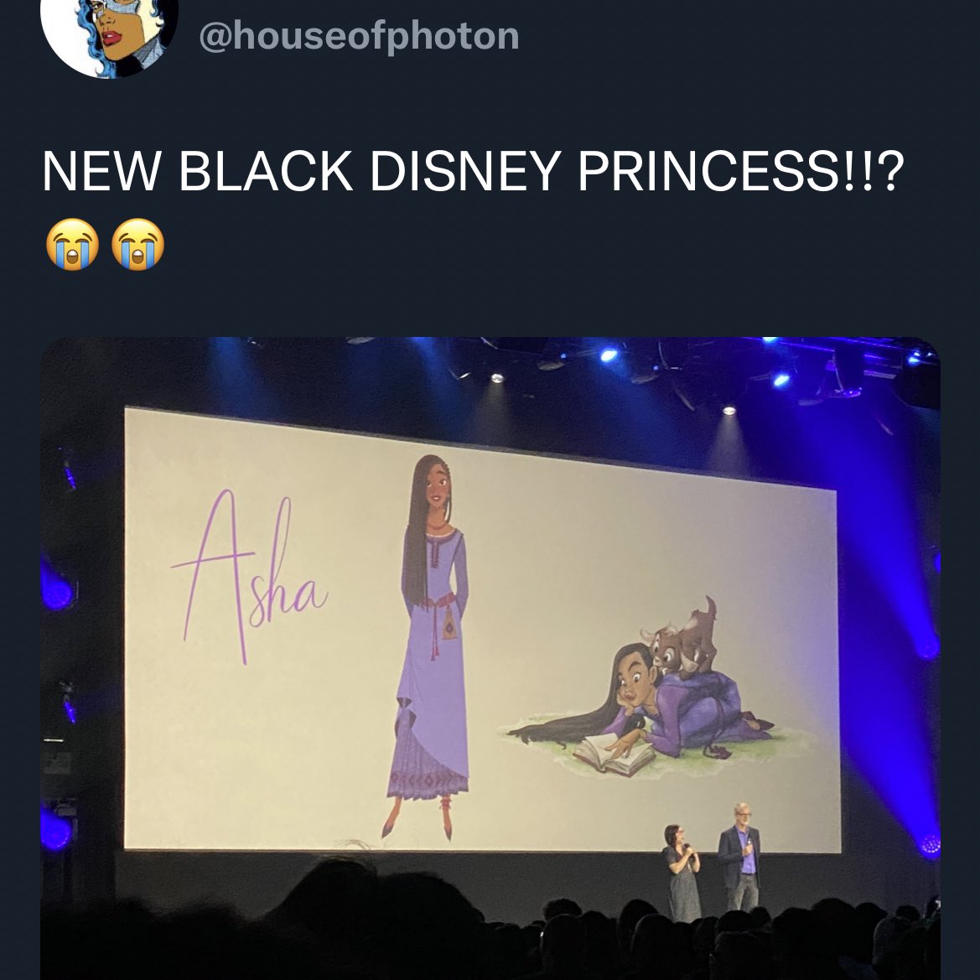980x980 pixels.
Task: Open the attached stage photo
Action: pos(490,658)
